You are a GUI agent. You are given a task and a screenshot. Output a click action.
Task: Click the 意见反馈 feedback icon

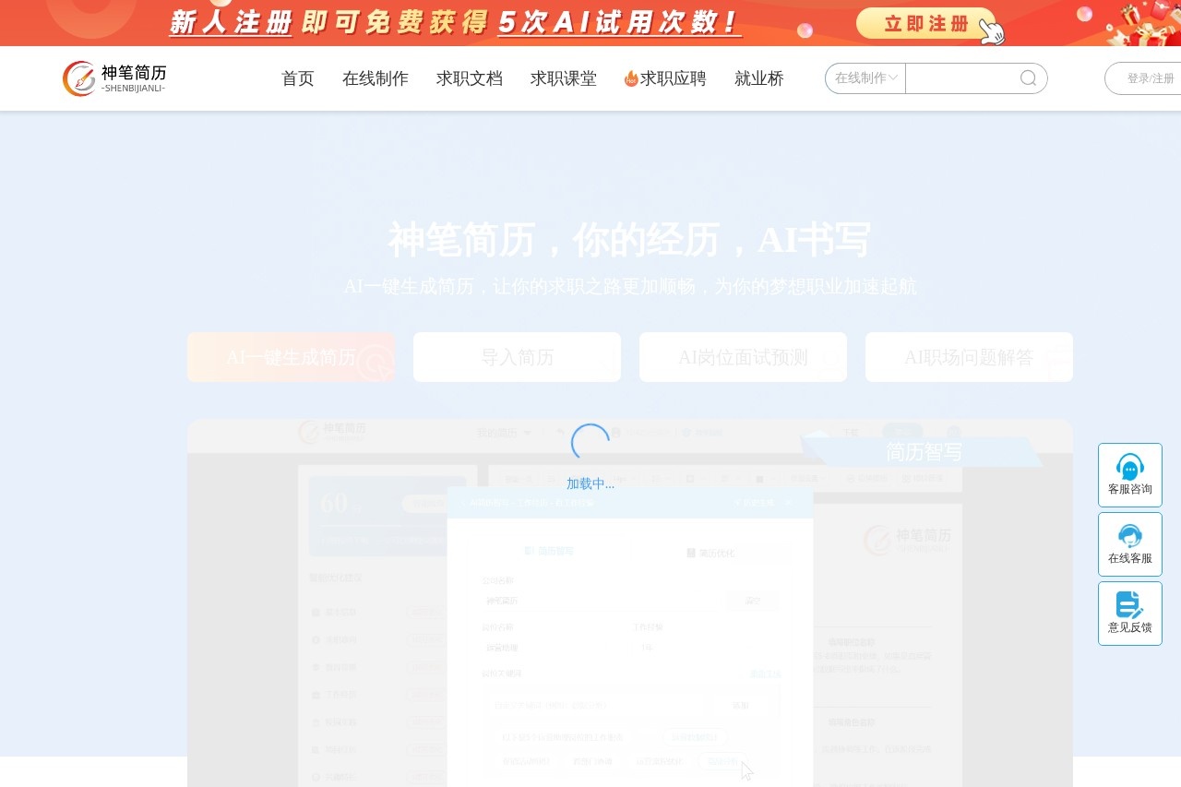1129,605
